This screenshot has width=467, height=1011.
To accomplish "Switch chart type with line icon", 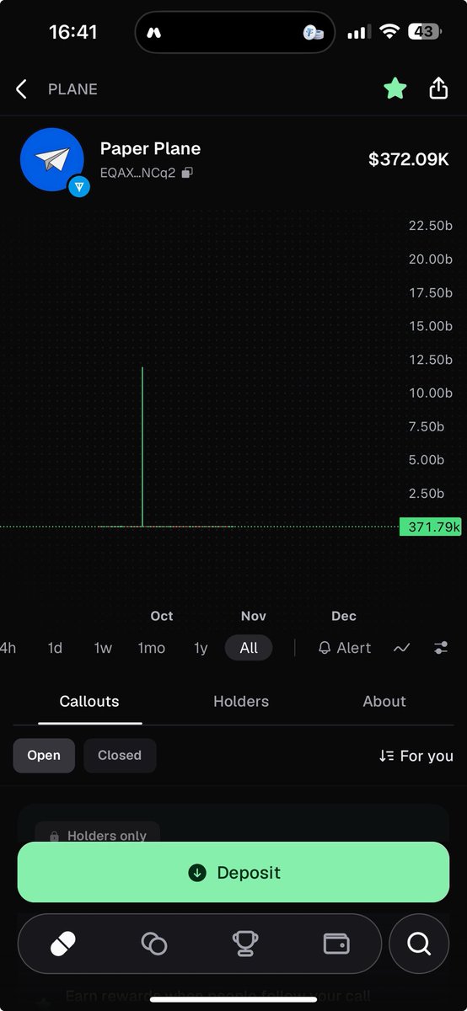I will coord(402,648).
